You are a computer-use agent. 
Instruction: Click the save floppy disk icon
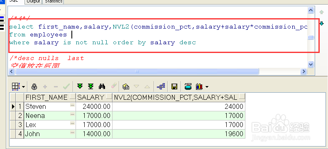pyautogui.click(x=174, y=87)
